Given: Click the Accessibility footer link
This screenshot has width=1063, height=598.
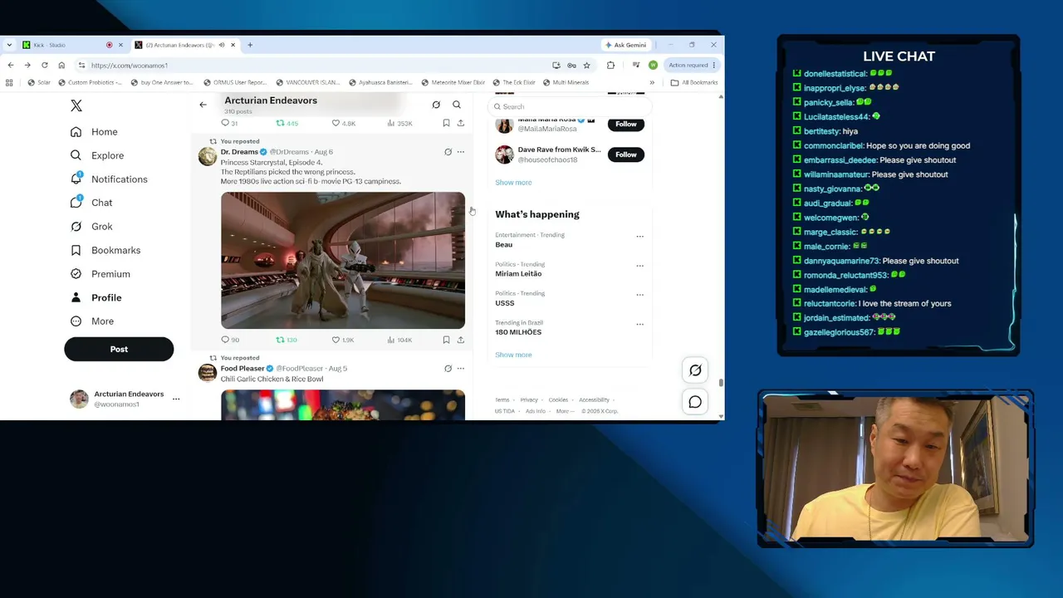Looking at the screenshot, I should click(x=594, y=400).
